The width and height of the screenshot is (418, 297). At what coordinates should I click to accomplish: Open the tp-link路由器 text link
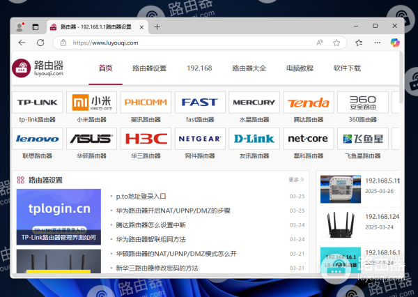38,119
